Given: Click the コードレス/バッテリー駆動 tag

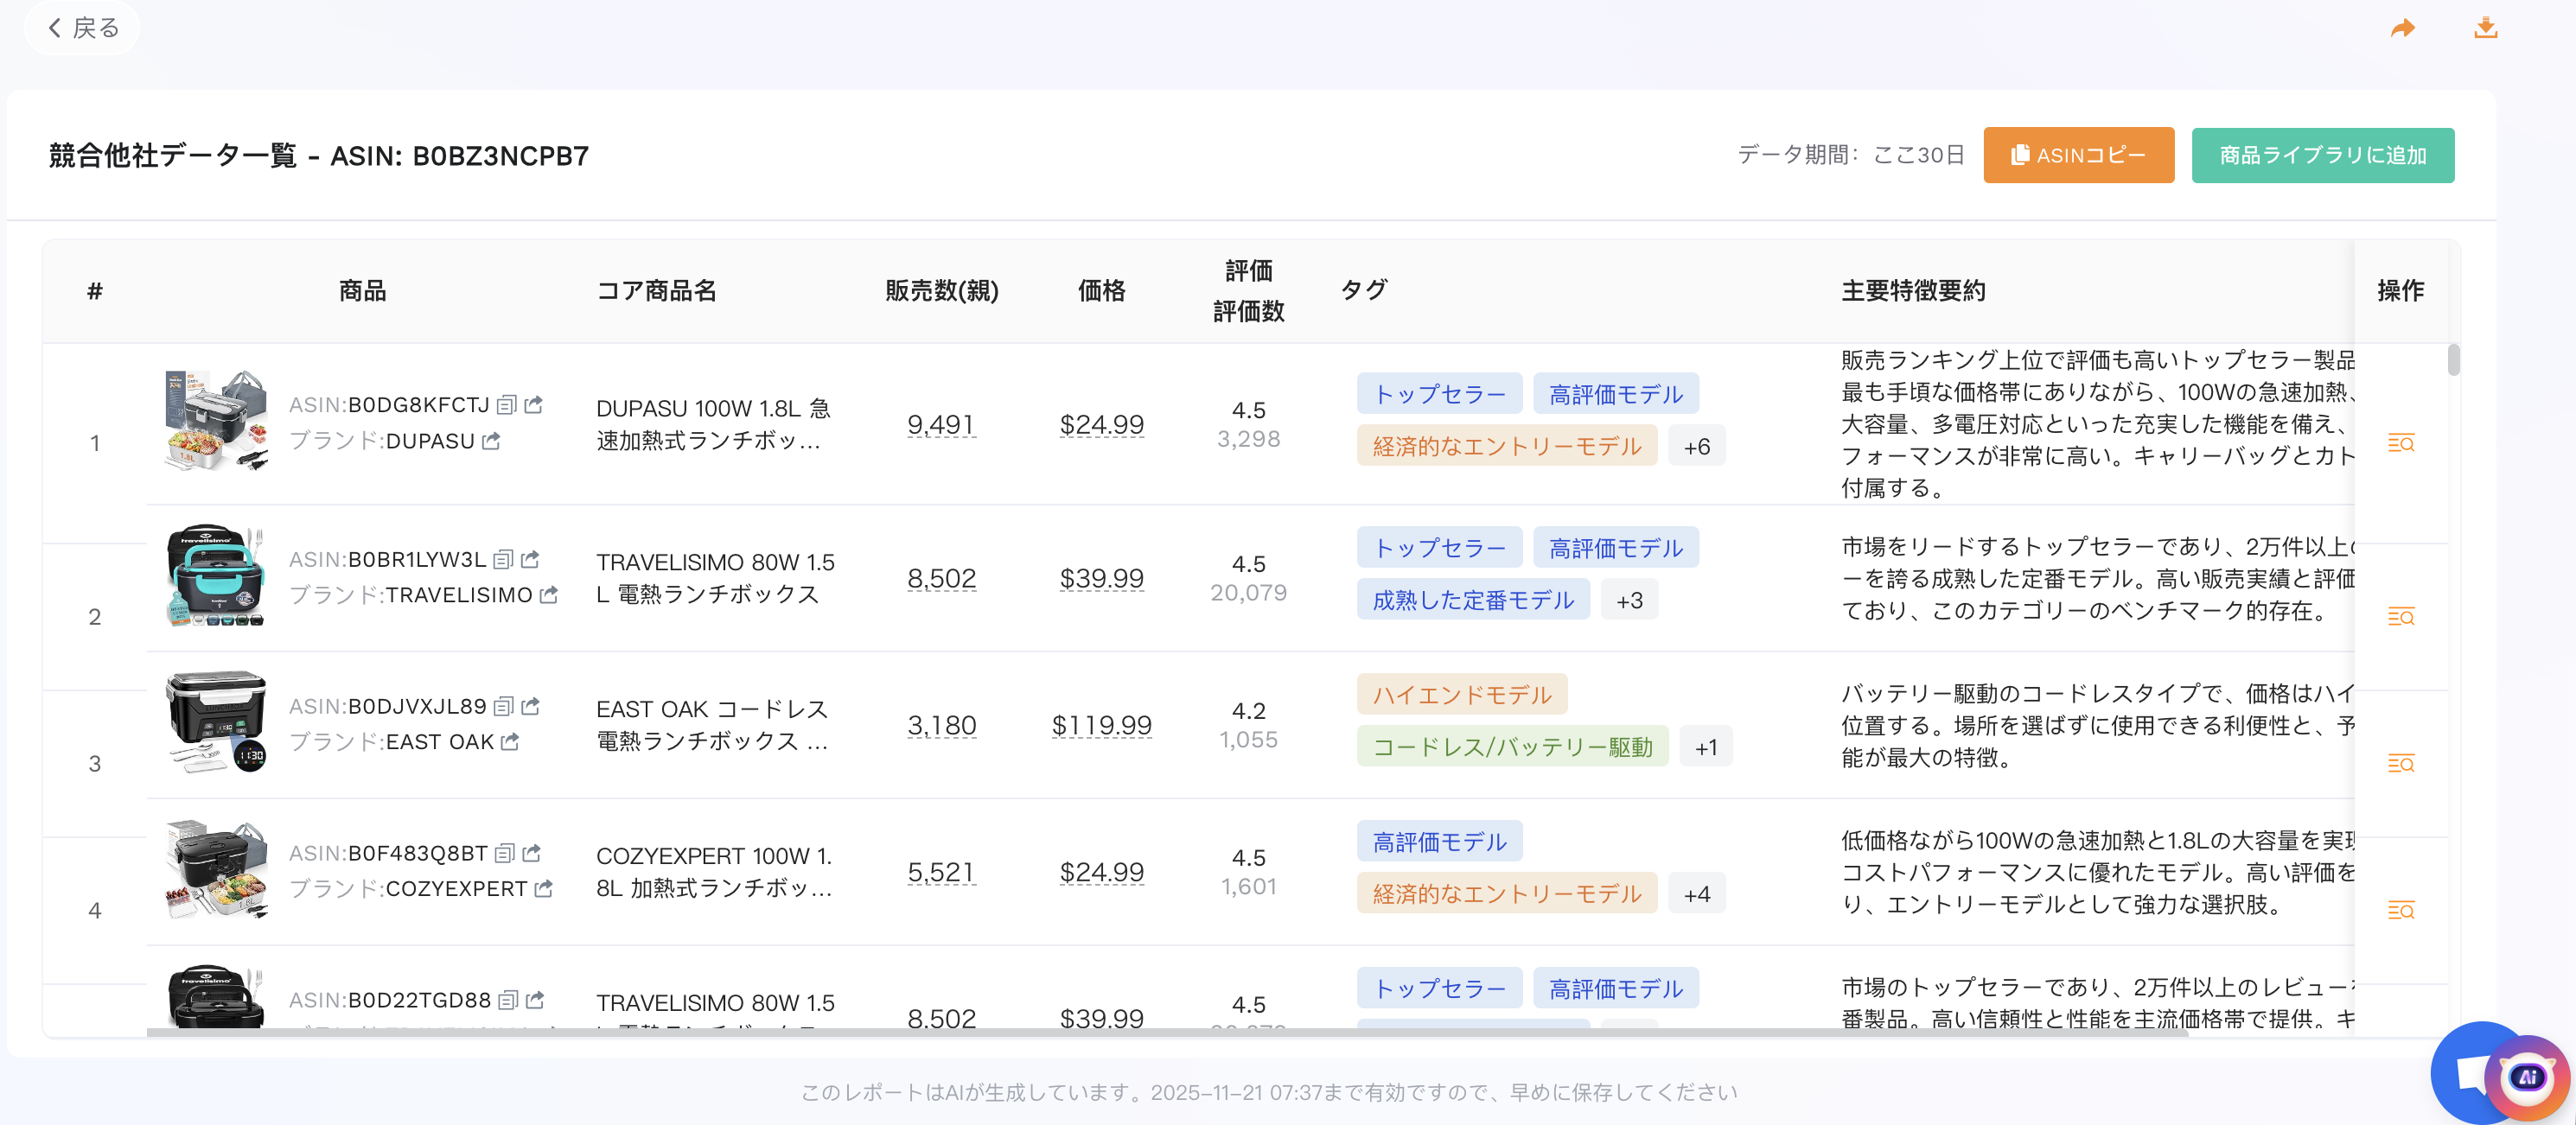Looking at the screenshot, I should [1512, 747].
